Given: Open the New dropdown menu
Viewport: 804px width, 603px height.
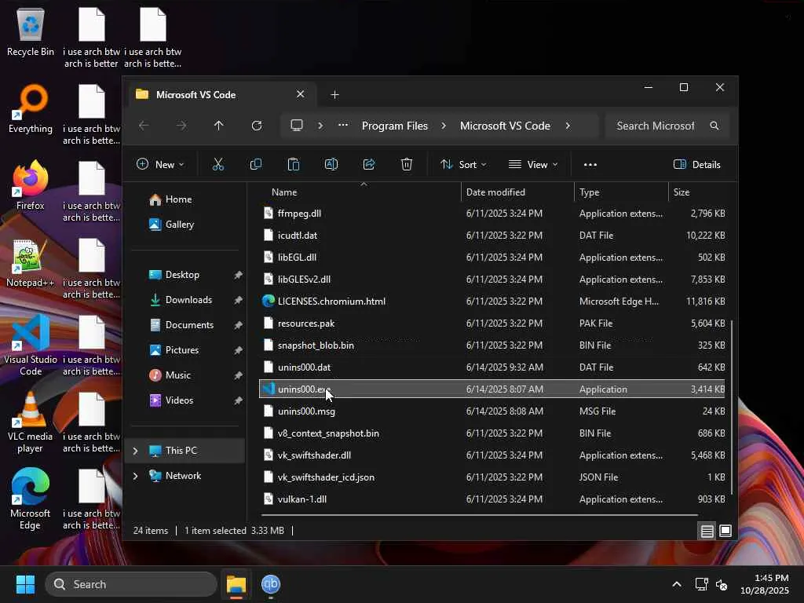Looking at the screenshot, I should click(x=160, y=165).
